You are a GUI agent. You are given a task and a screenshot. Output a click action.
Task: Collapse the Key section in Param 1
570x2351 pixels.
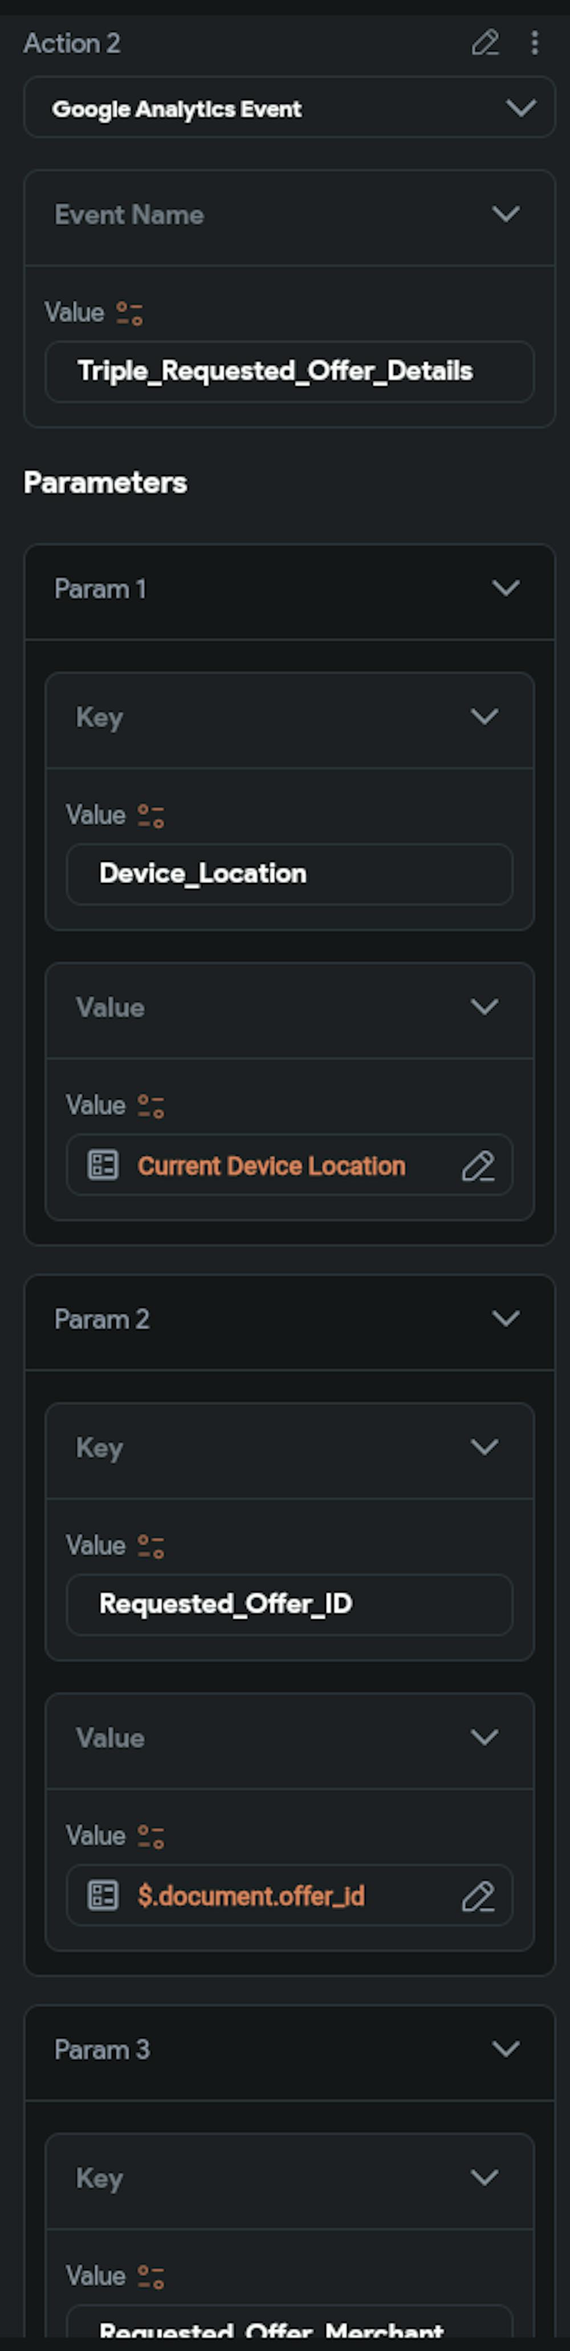click(484, 717)
